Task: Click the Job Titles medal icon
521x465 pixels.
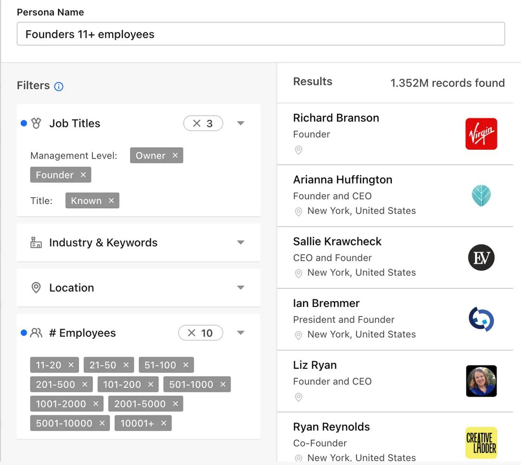Action: pos(36,123)
